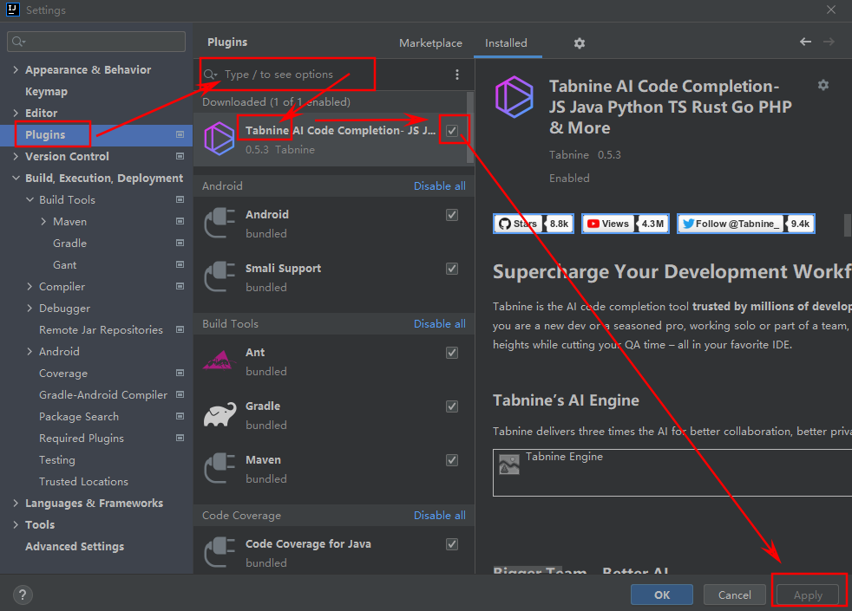
Task: Open the GitHub Stars 8.8k badge
Action: coord(533,224)
